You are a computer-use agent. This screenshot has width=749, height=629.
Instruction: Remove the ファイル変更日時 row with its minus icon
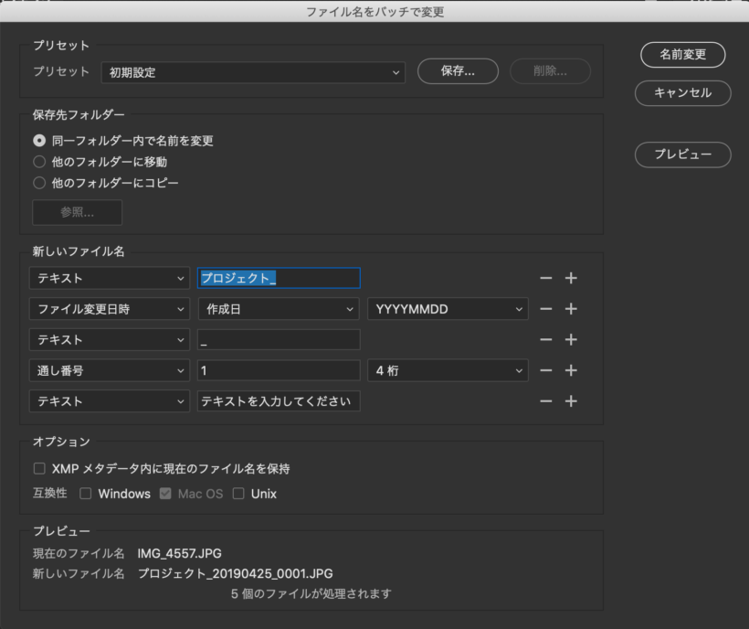[x=546, y=309]
